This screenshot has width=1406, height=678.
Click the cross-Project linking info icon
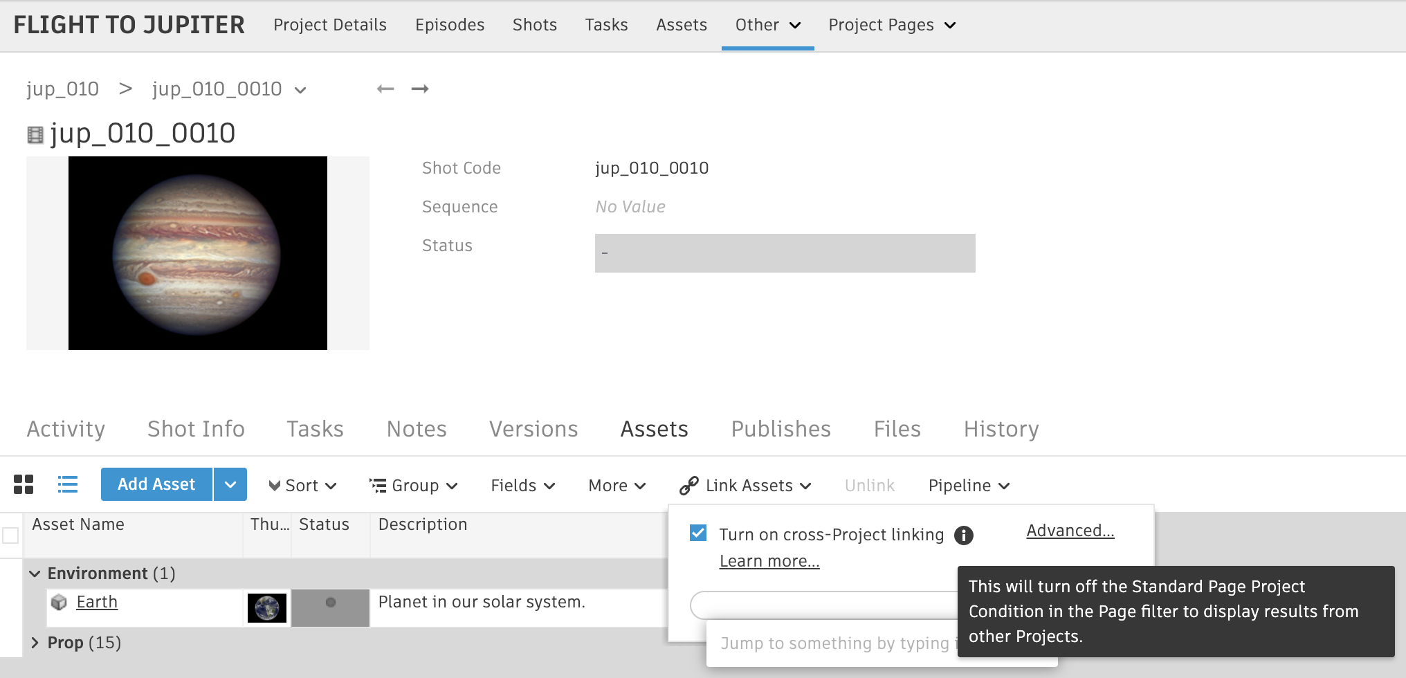point(963,535)
